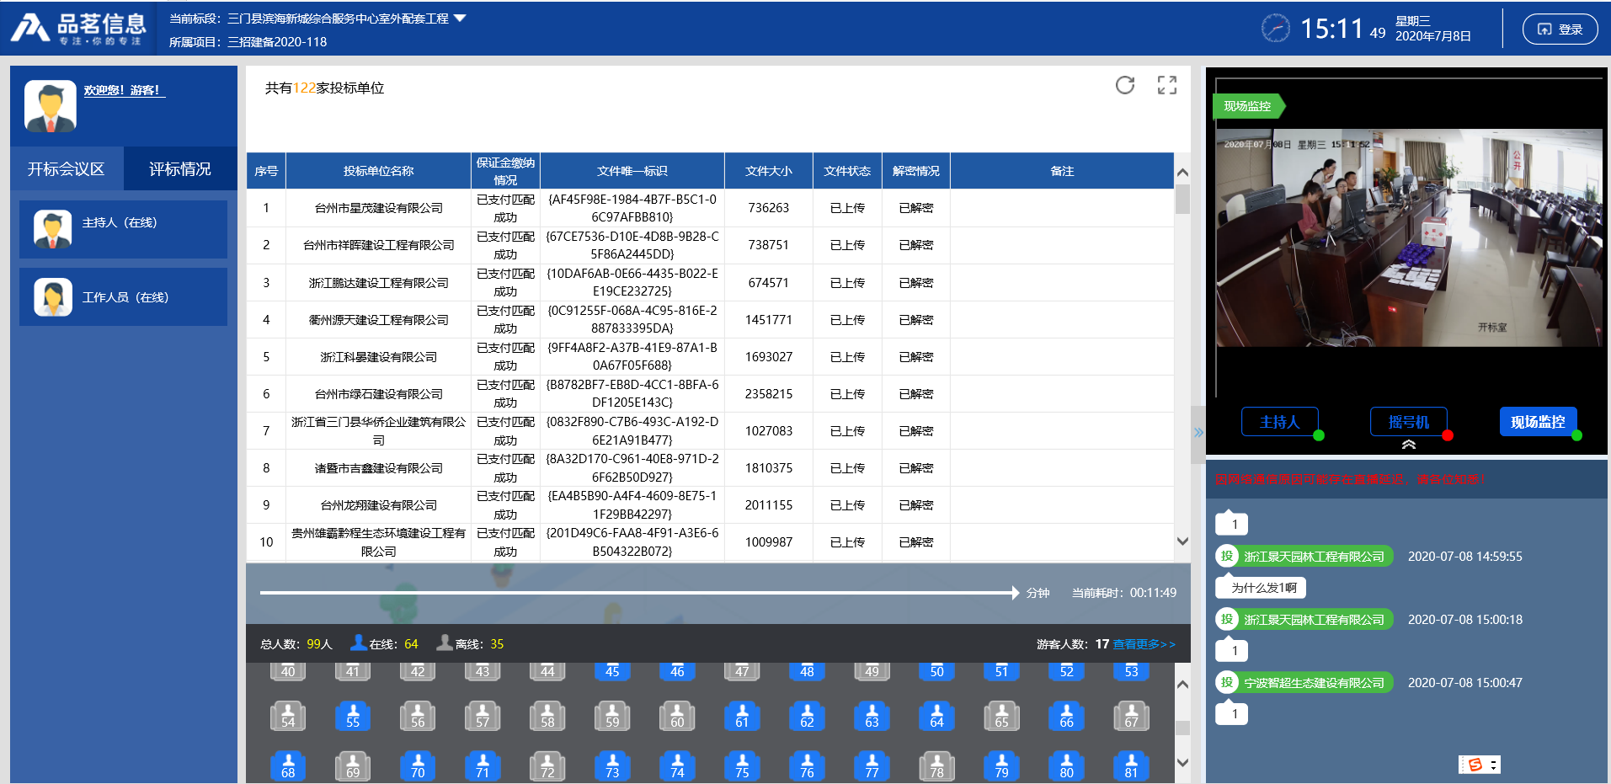Click the elapsed time progress bar

click(639, 593)
